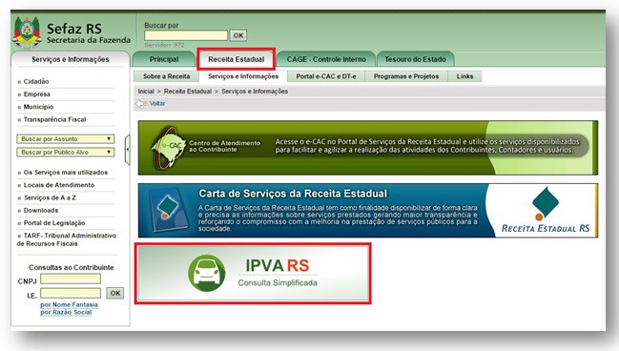Click the Consultas ao Contribuinte heading
Viewport: 619px width, 351px height.
[x=72, y=267]
